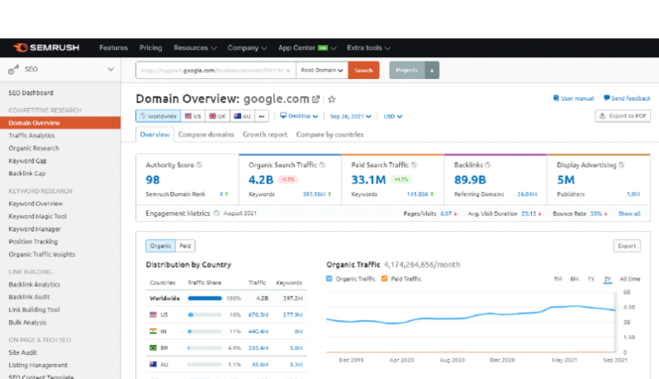Switch the distribution view to Paid
Image resolution: width=659 pixels, height=379 pixels.
tap(185, 246)
